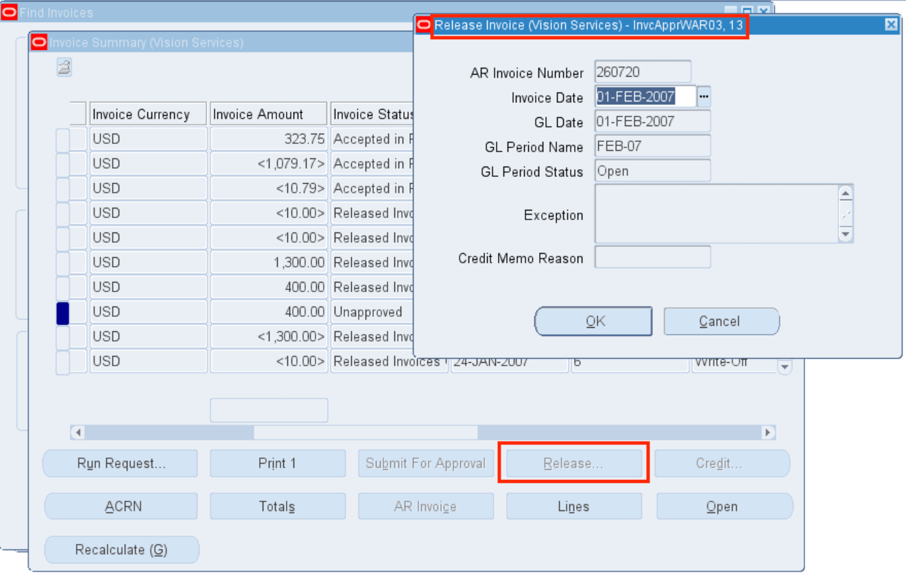Viewport: 906px width, 574px height.
Task: Click the Release Invoice window title bar
Action: coord(658,25)
